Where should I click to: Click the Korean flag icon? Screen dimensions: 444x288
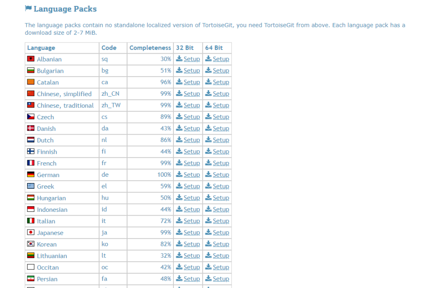pyautogui.click(x=31, y=244)
